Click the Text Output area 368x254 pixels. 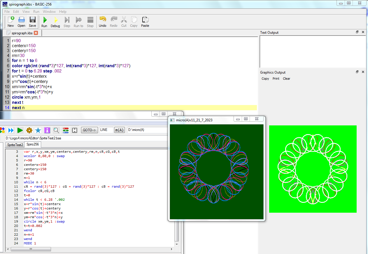click(x=313, y=52)
